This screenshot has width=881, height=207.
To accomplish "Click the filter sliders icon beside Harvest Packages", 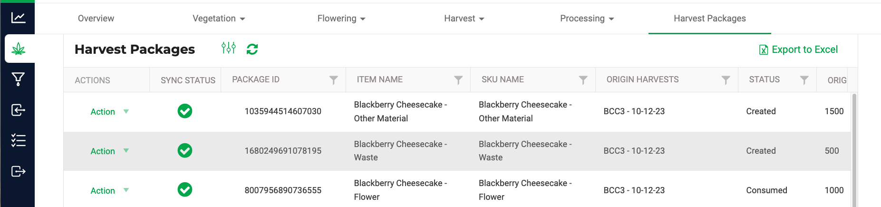I will coord(229,48).
